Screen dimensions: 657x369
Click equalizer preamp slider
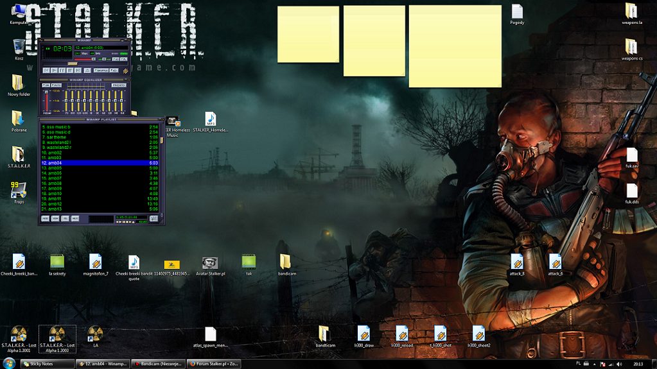[46, 101]
